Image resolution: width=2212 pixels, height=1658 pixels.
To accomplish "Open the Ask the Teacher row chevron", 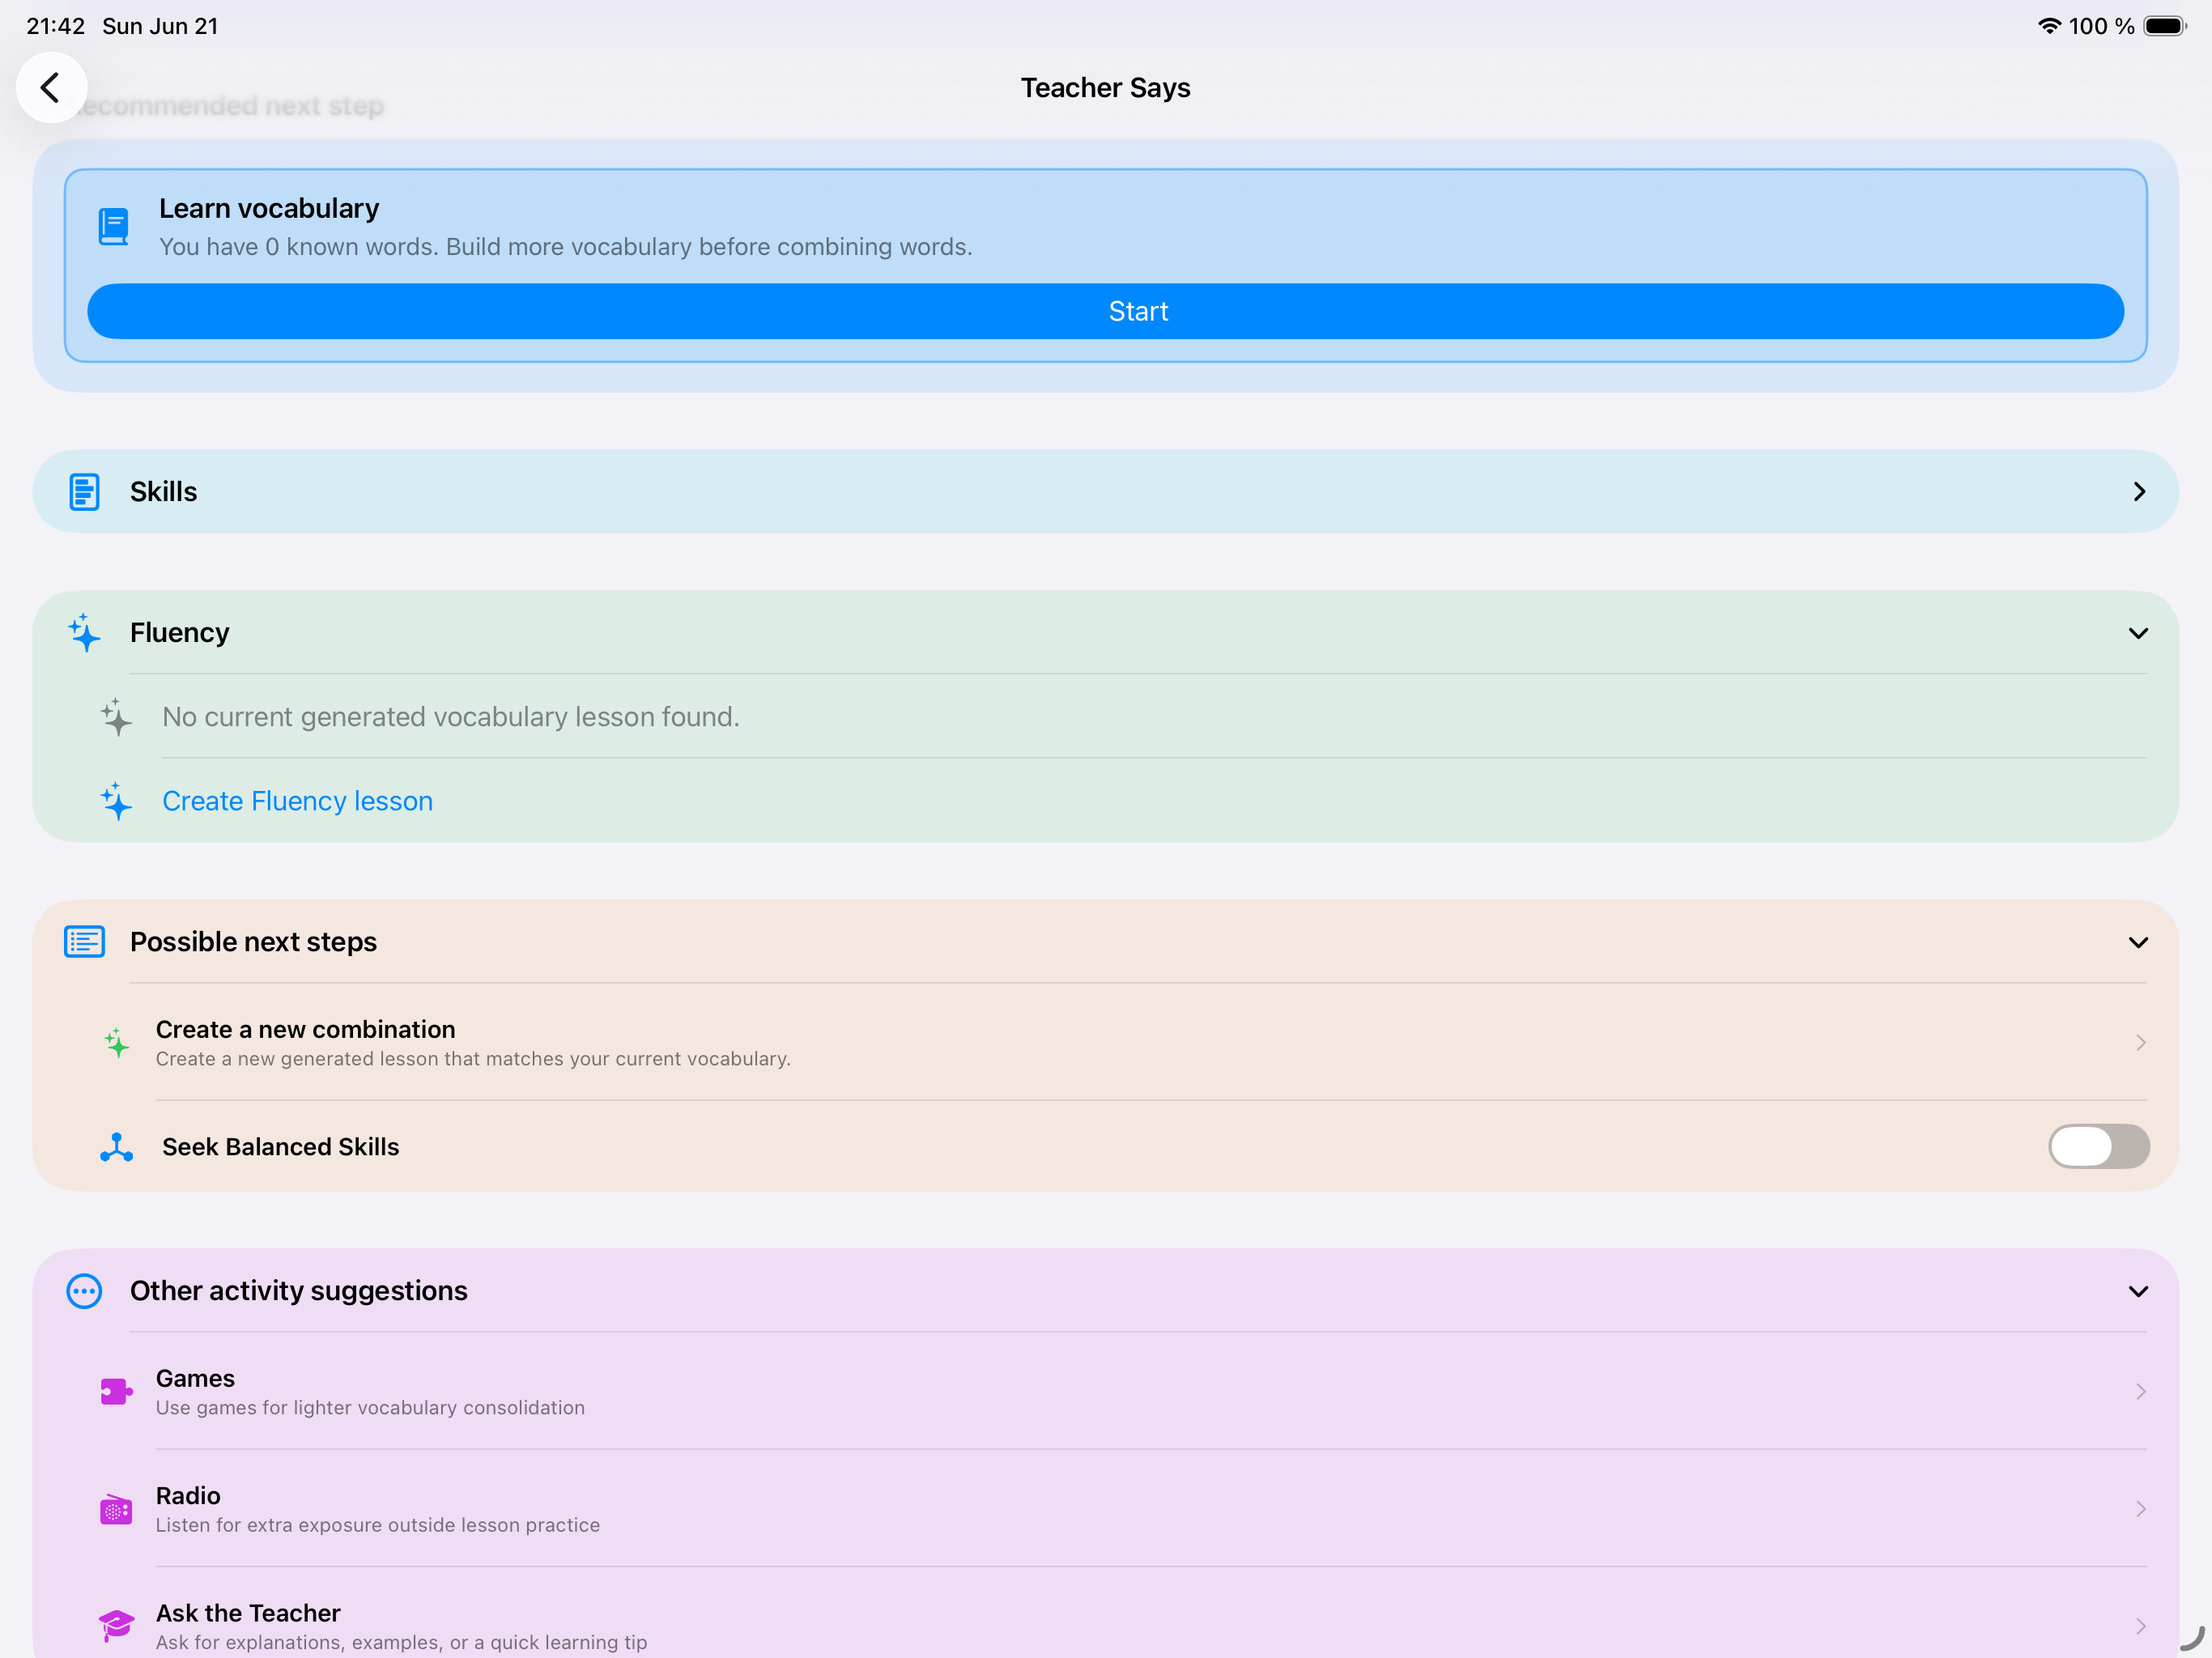I will click(x=2140, y=1626).
